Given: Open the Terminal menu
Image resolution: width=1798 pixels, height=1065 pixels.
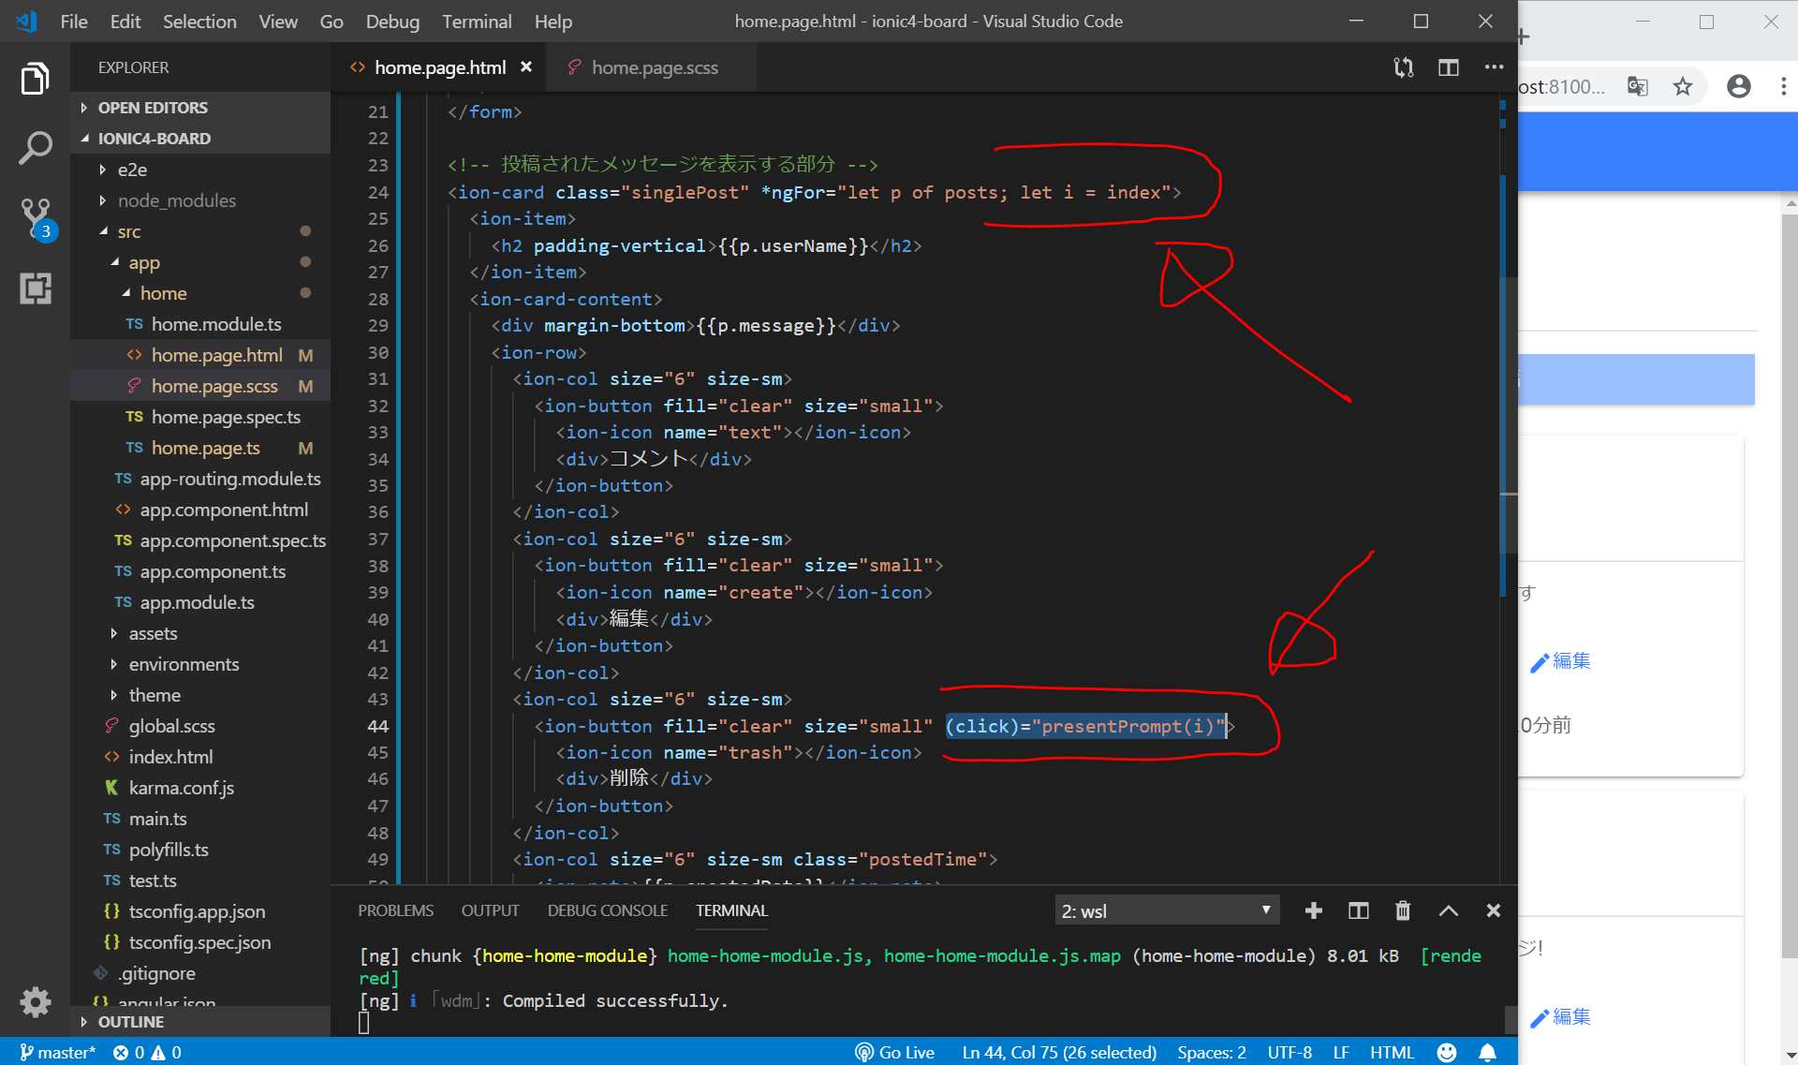Looking at the screenshot, I should 476,21.
